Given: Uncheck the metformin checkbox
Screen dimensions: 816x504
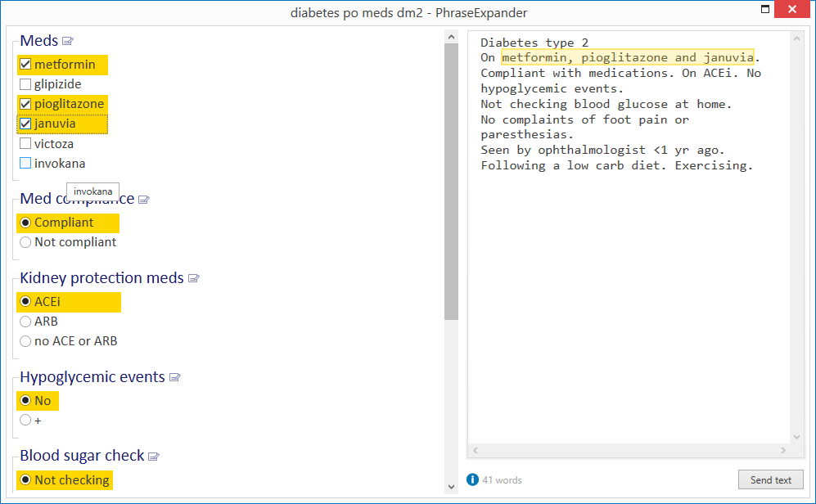Looking at the screenshot, I should [25, 64].
